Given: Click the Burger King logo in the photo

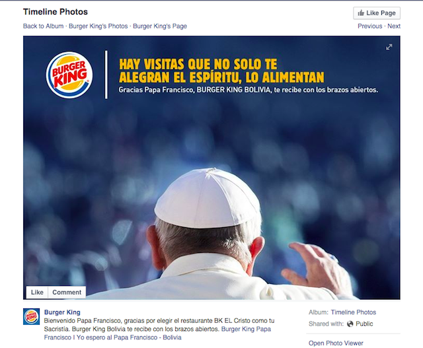Looking at the screenshot, I should [69, 75].
